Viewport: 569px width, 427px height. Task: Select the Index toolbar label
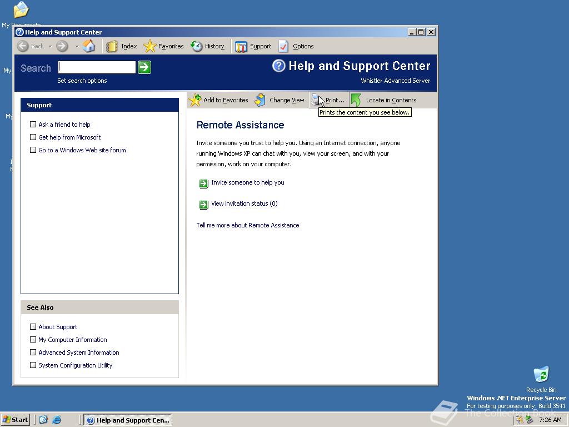[129, 46]
